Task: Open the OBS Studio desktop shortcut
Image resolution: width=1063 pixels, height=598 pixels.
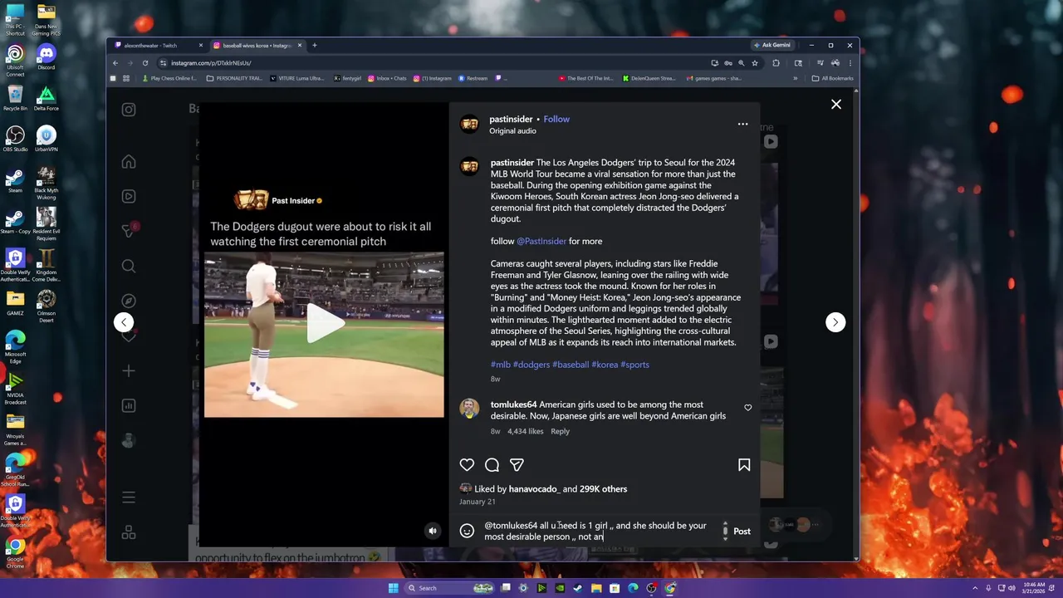Action: tap(15, 138)
